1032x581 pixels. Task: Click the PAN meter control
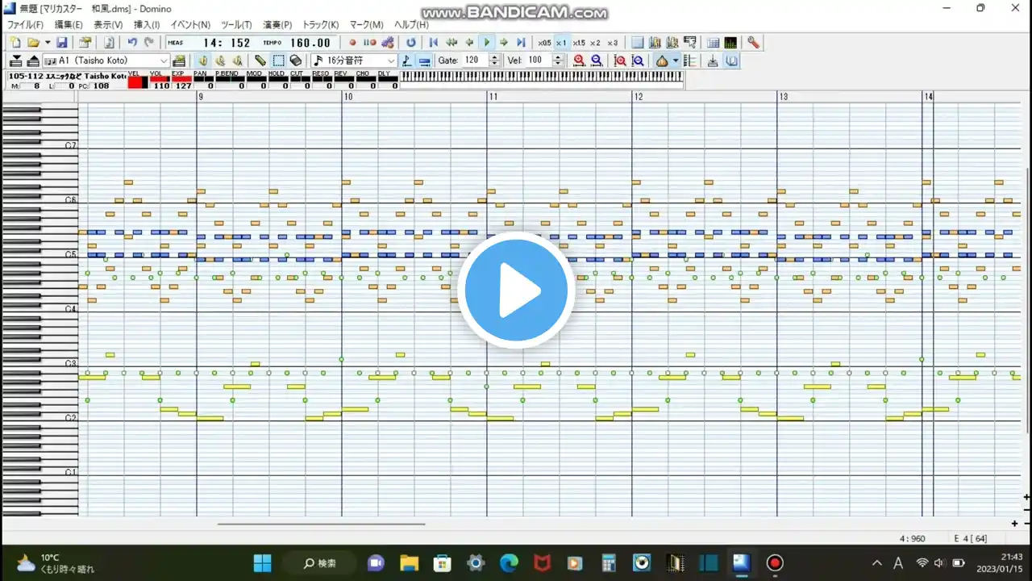click(x=203, y=80)
